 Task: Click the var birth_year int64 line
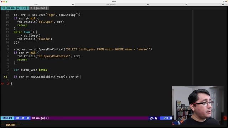[x=30, y=70]
